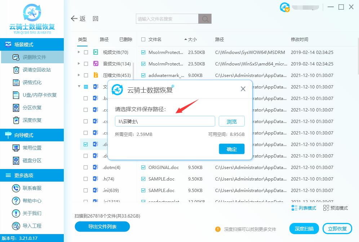This screenshot has width=359, height=242.
Task: Switch to the left-panel 路径 tab
Action: [104, 39]
